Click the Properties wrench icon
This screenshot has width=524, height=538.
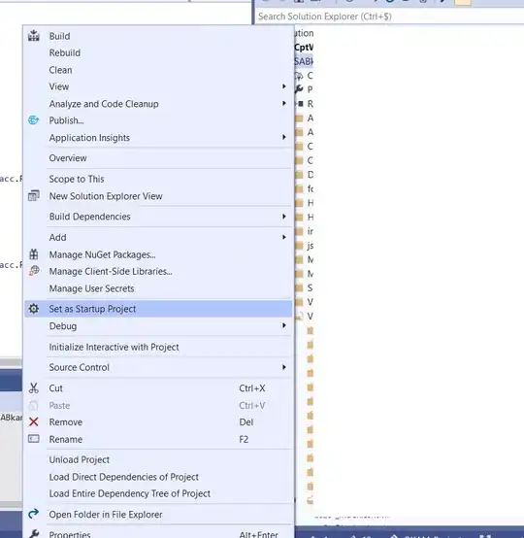pyautogui.click(x=34, y=534)
